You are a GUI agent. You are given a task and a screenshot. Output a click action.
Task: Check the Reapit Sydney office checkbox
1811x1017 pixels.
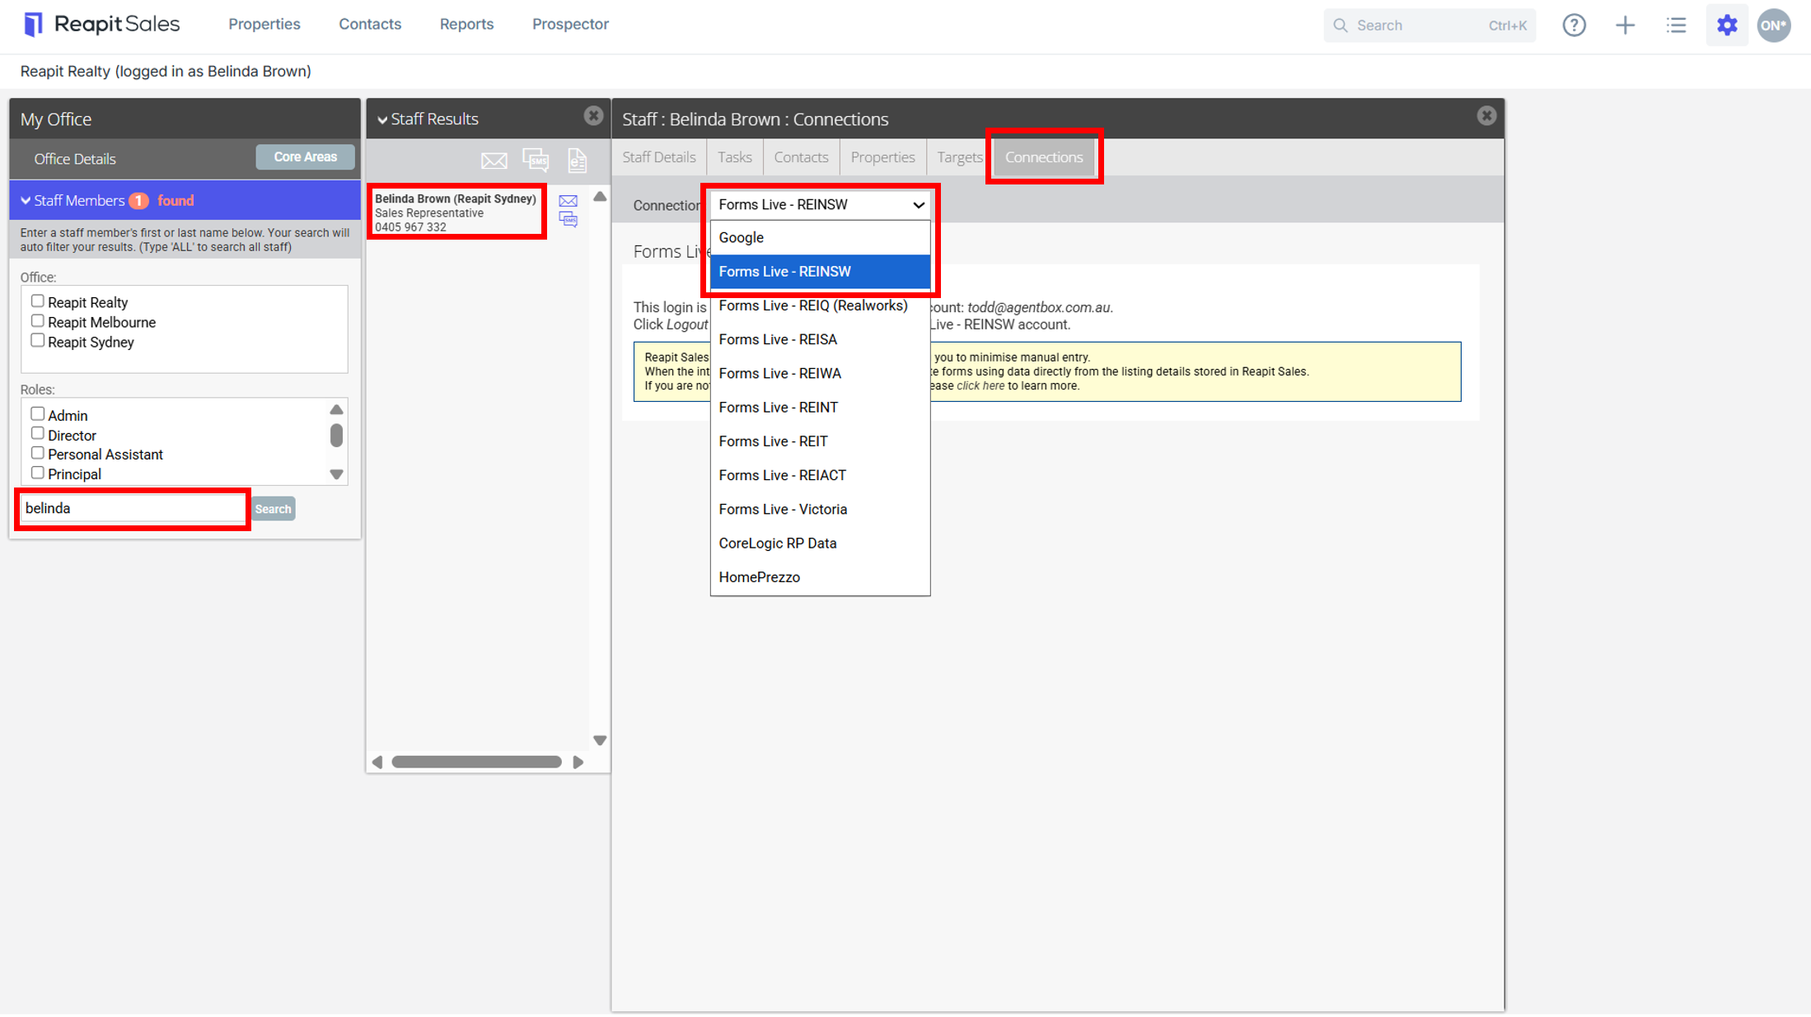(x=37, y=341)
